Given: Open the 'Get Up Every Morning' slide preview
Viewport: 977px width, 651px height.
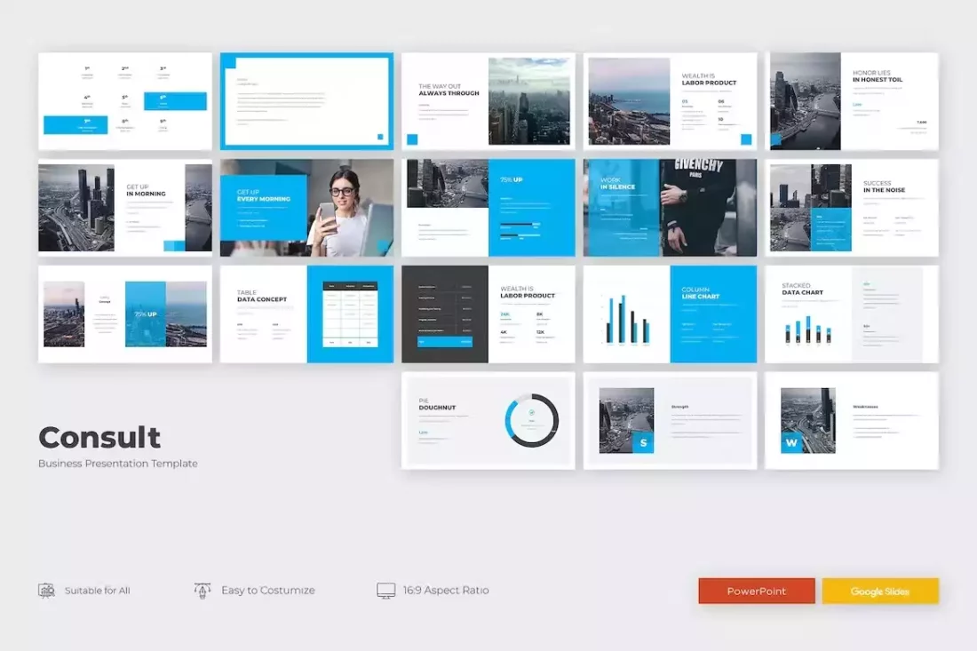Looking at the screenshot, I should click(x=306, y=207).
